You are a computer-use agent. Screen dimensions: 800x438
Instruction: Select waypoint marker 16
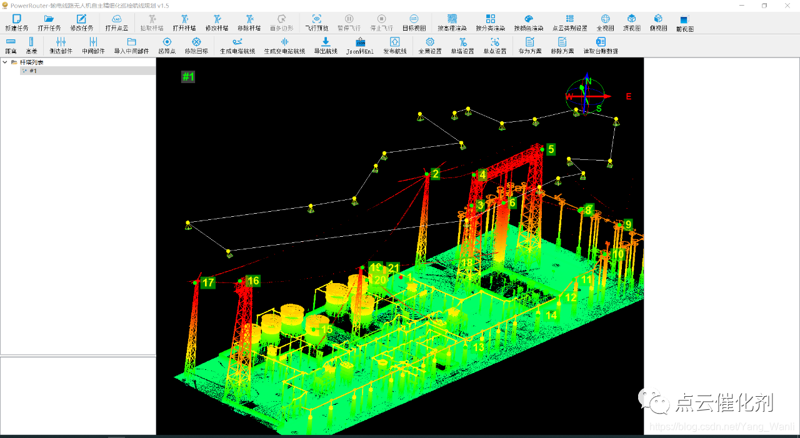click(x=252, y=281)
